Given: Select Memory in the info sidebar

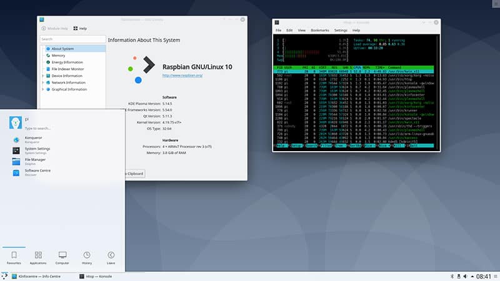Looking at the screenshot, I should coord(58,55).
